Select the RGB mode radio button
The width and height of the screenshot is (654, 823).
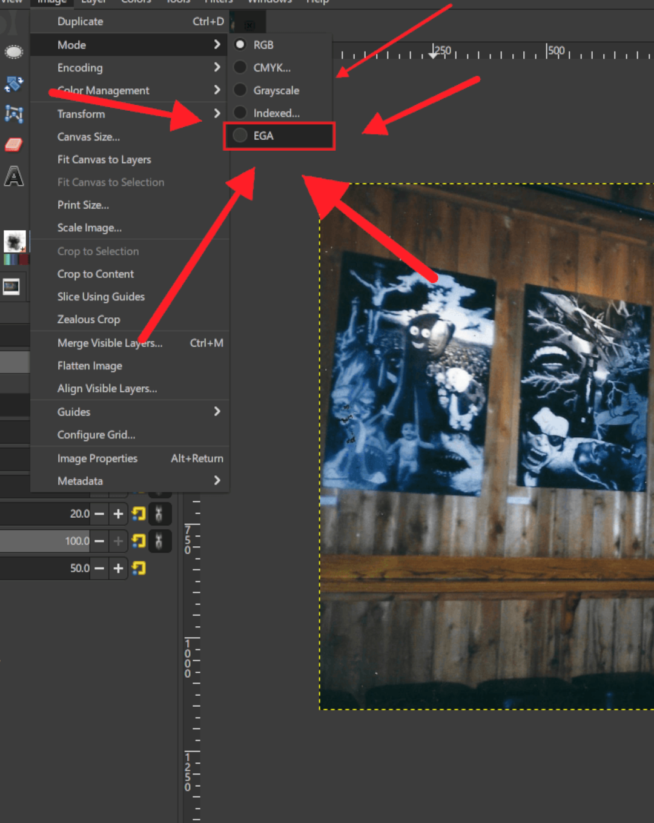240,45
